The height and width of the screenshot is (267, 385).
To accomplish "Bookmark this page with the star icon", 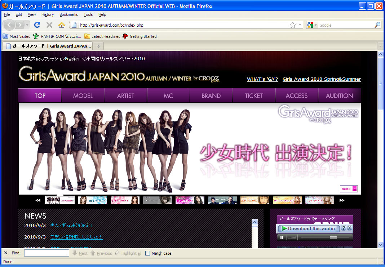I will 292,25.
